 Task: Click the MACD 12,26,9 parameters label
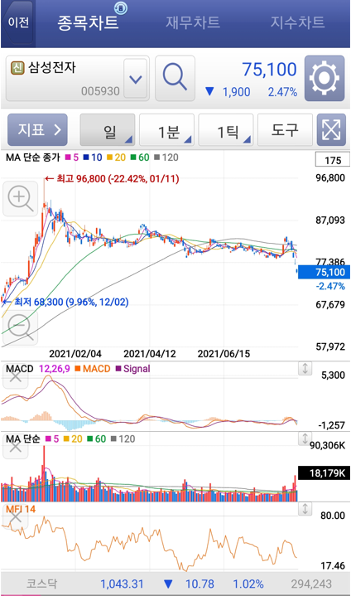55,368
